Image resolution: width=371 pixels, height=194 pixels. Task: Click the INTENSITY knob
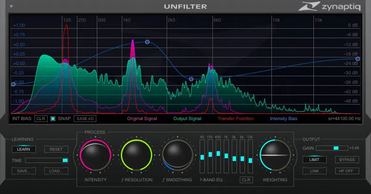tap(95, 155)
